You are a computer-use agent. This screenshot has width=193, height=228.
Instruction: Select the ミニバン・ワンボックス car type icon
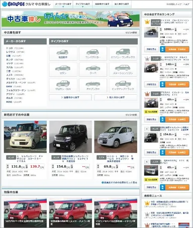(123, 54)
